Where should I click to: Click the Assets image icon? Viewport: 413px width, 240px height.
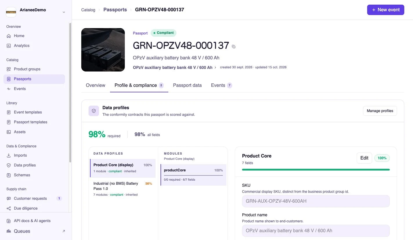pyautogui.click(x=9, y=132)
